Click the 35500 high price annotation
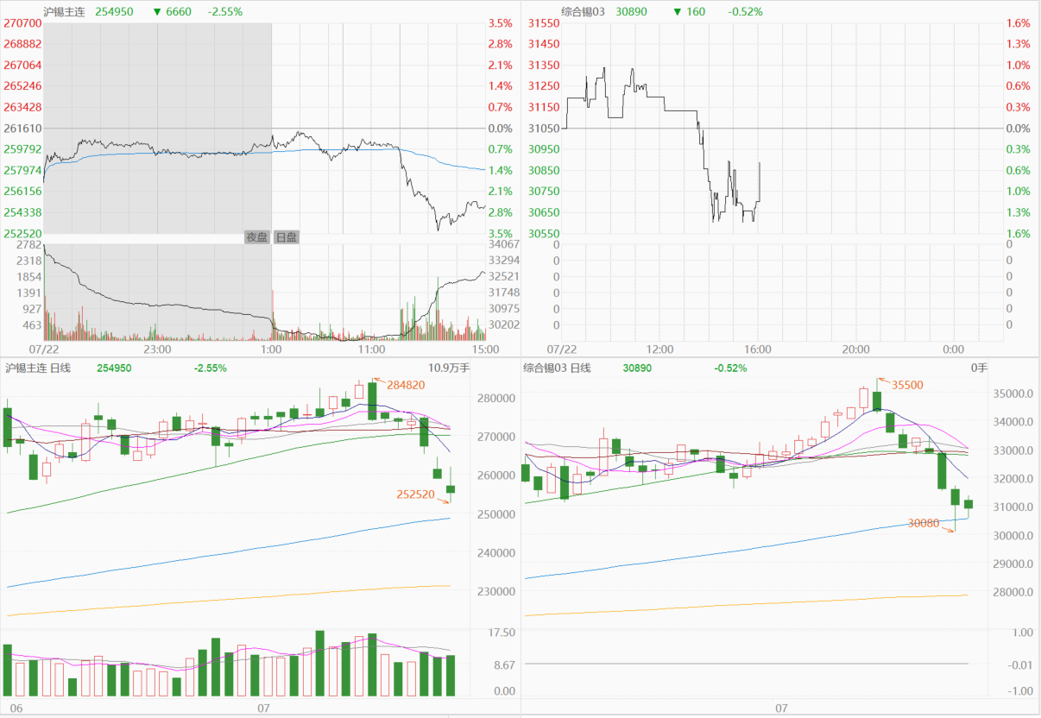 906,385
